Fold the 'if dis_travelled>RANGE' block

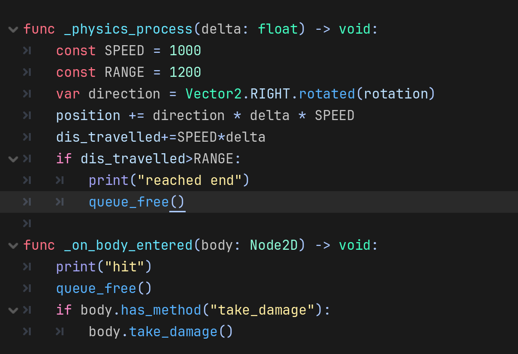(13, 159)
